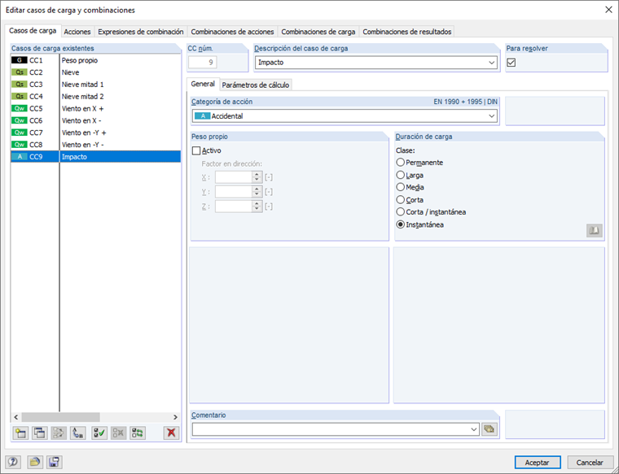This screenshot has height=474, width=619.
Task: Open Combinaciones de resultados tab
Action: (x=407, y=32)
